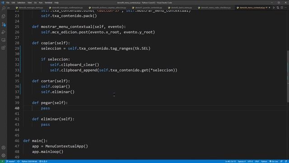Click the 'if seleccion:' line text

(x=56, y=59)
